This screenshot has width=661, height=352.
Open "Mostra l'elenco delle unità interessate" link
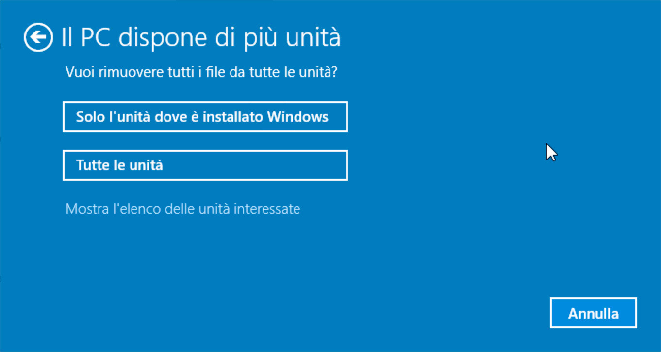(x=183, y=209)
